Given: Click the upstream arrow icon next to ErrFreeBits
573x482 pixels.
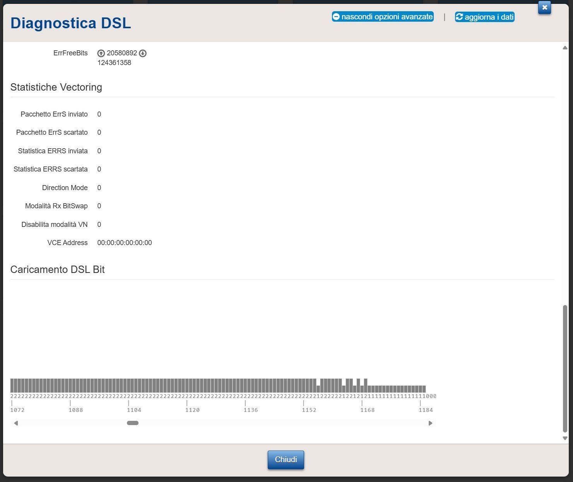Looking at the screenshot, I should tap(101, 53).
